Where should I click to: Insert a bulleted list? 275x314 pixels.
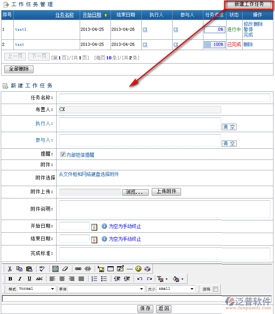point(104,279)
